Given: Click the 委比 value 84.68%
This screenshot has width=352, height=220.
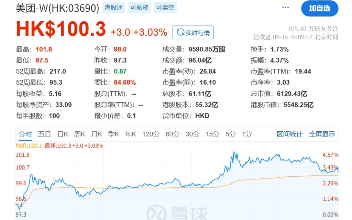Looking at the screenshot, I should 125,82.
